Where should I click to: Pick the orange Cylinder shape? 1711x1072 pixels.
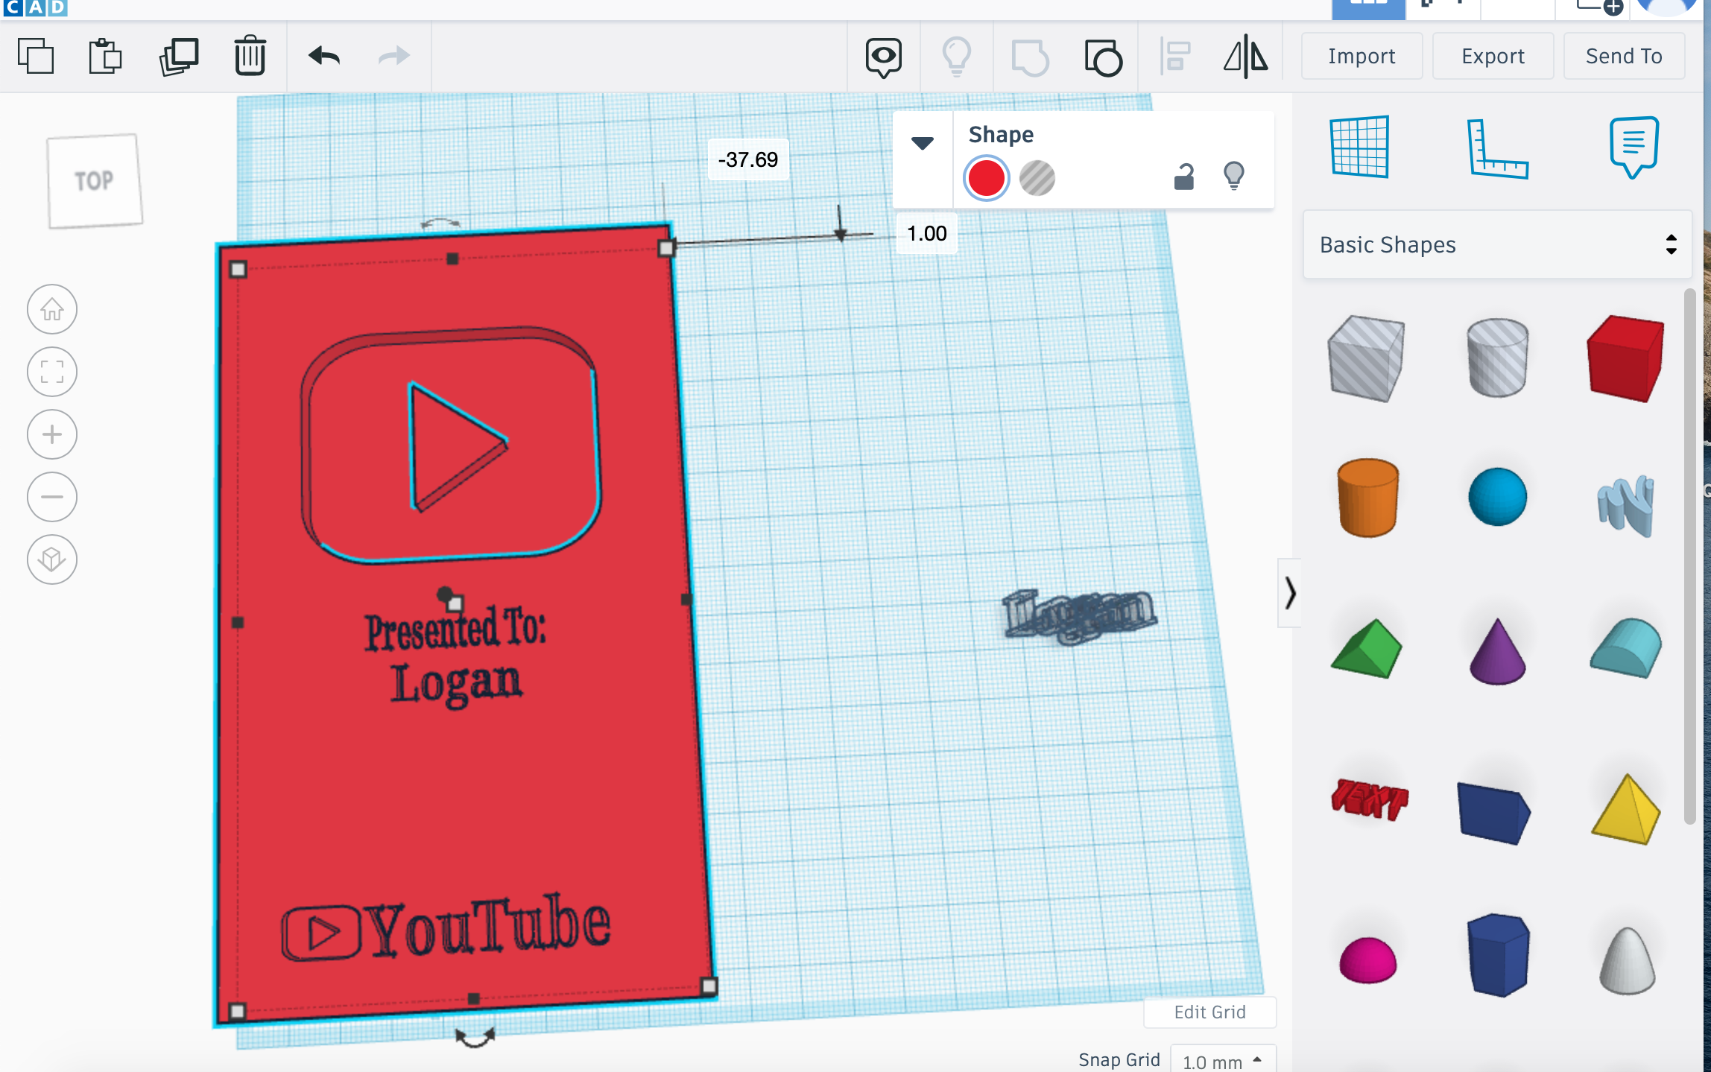tap(1367, 498)
